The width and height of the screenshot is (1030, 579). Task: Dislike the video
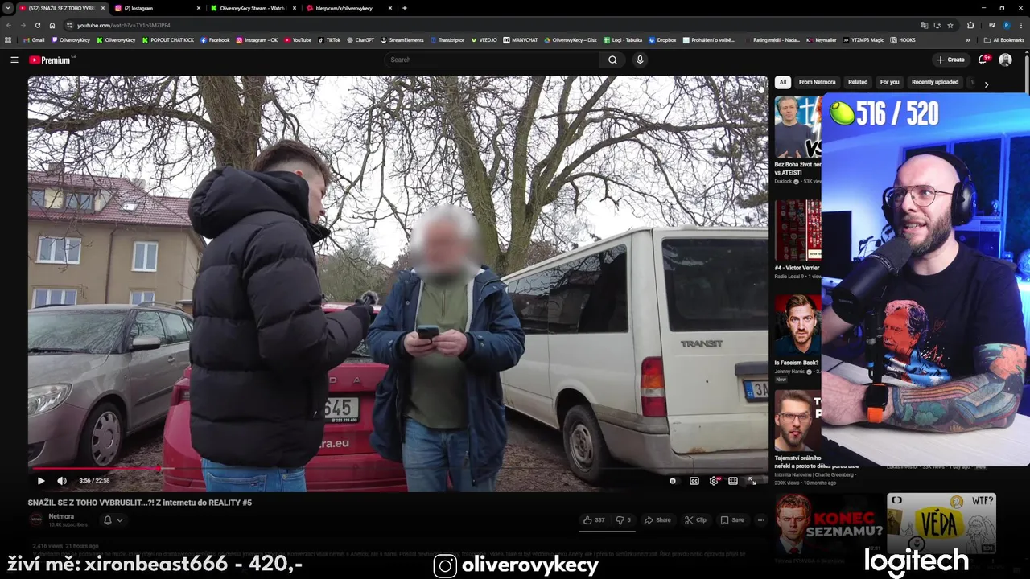pyautogui.click(x=623, y=520)
